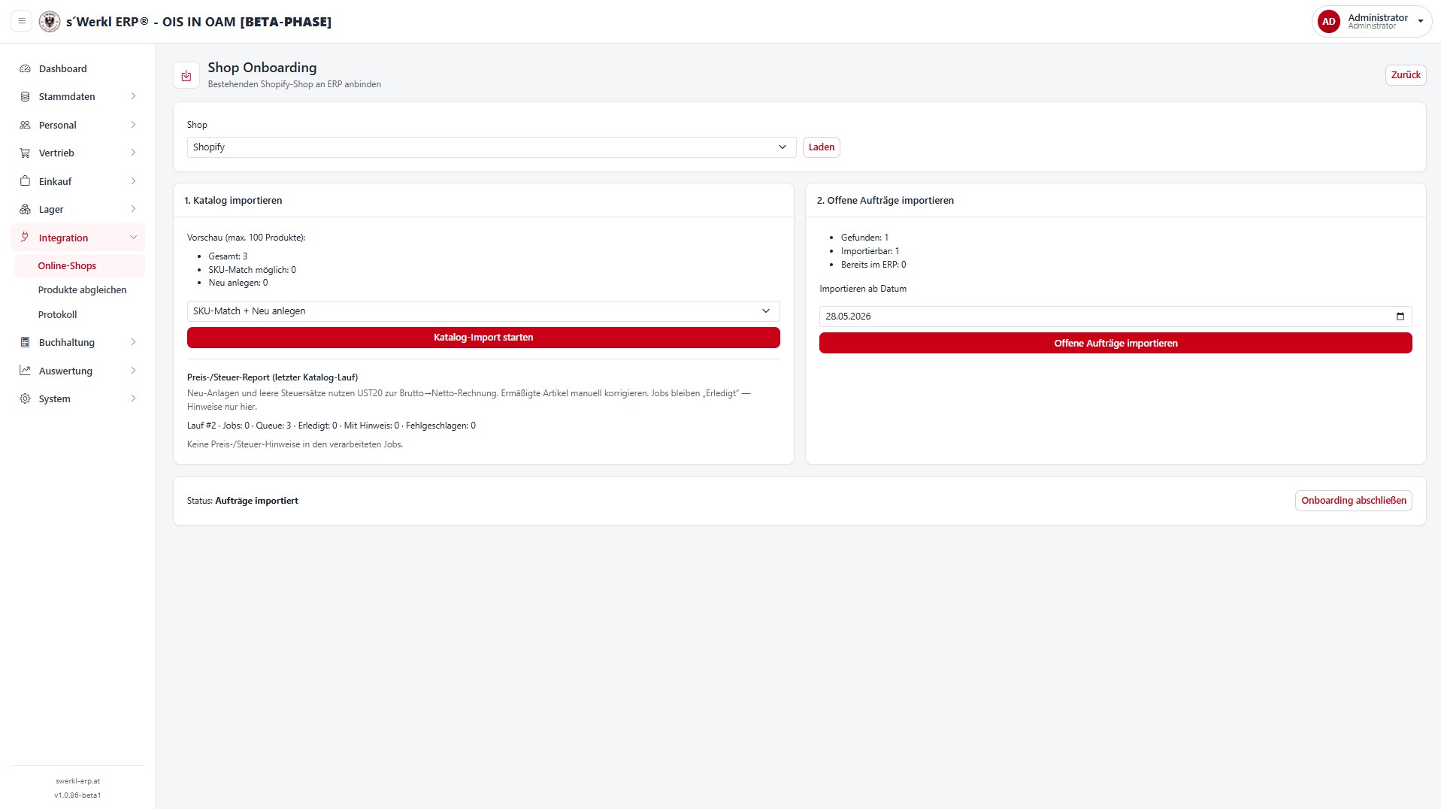Screen dimensions: 1441x809
Task: Open the SKU-Match + Neu anlegen dropdown
Action: (483, 311)
